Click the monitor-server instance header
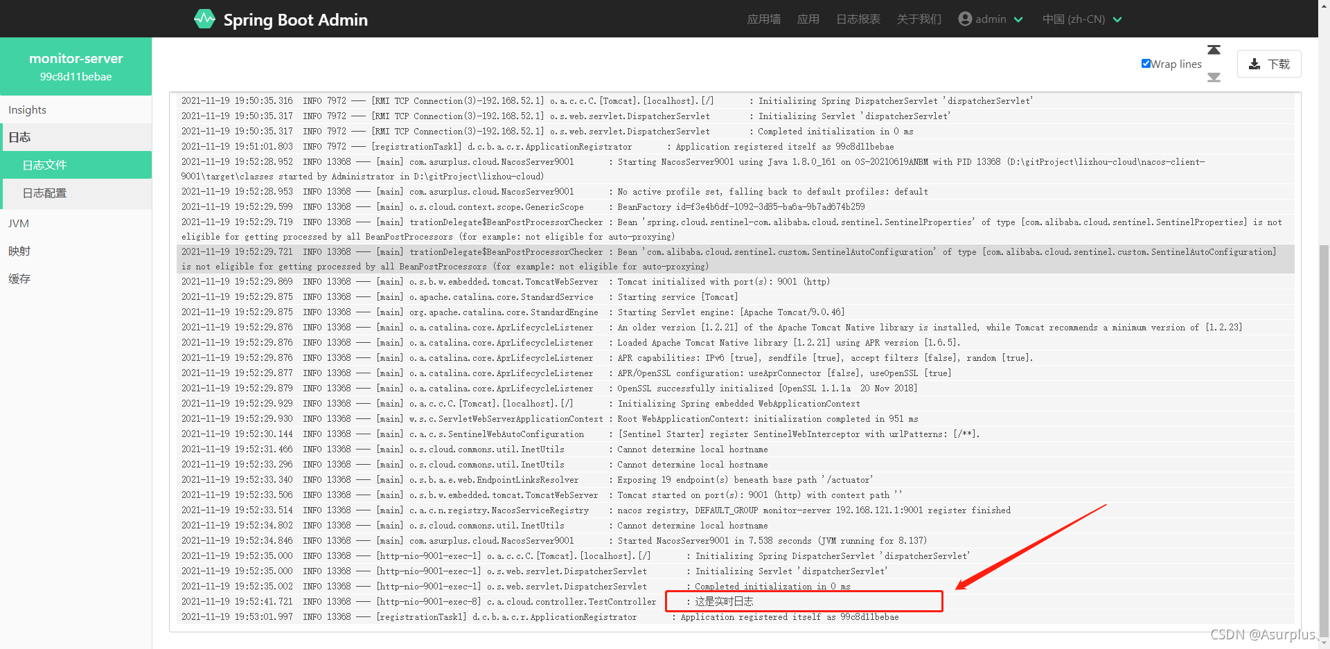 pos(76,66)
